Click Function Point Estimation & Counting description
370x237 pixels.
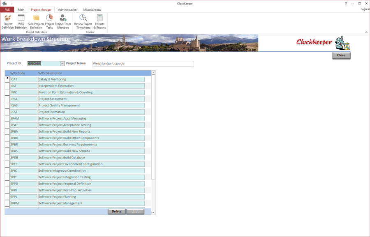click(91, 92)
